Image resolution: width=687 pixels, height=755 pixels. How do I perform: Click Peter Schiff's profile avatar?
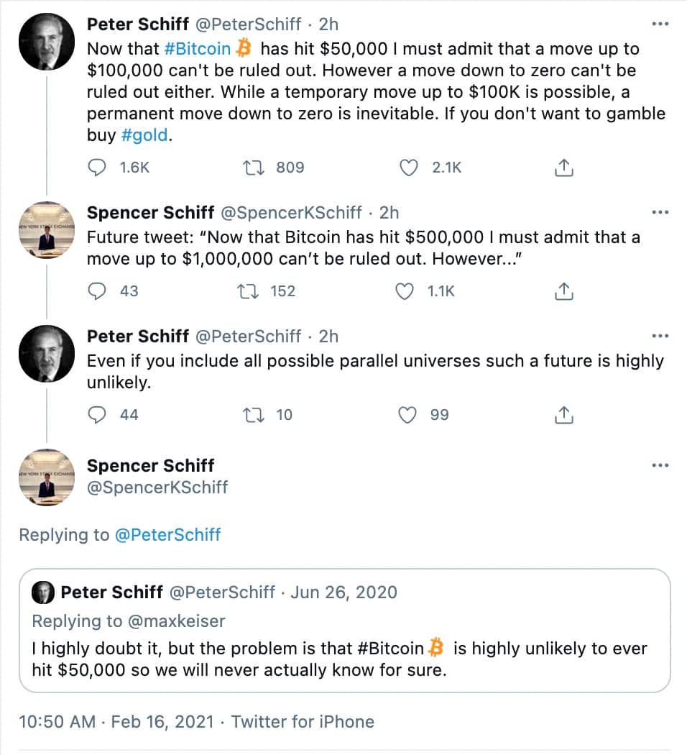click(x=46, y=41)
